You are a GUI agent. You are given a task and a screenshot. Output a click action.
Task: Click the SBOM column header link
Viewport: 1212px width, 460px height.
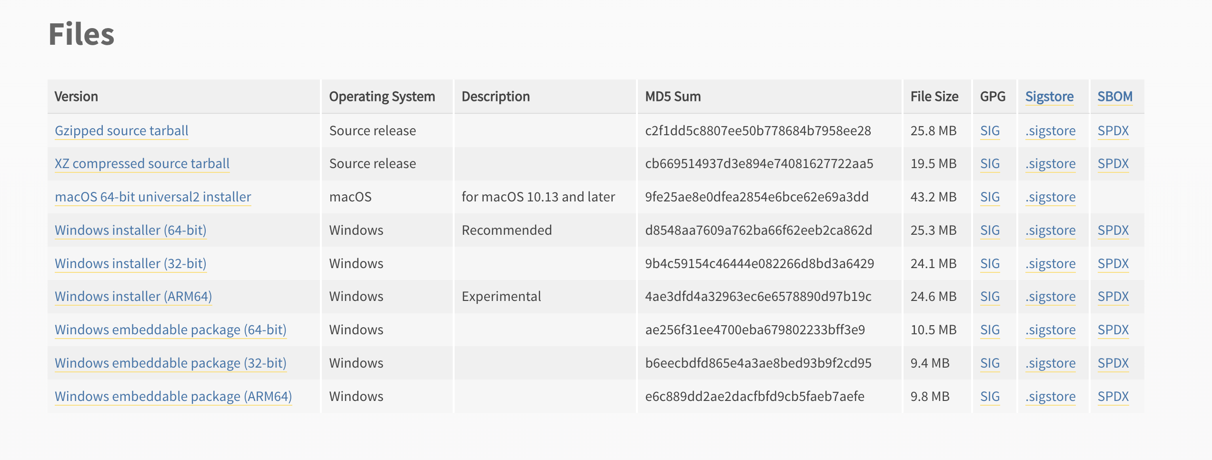coord(1115,97)
